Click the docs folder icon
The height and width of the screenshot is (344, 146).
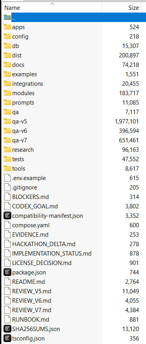[x=7, y=65]
